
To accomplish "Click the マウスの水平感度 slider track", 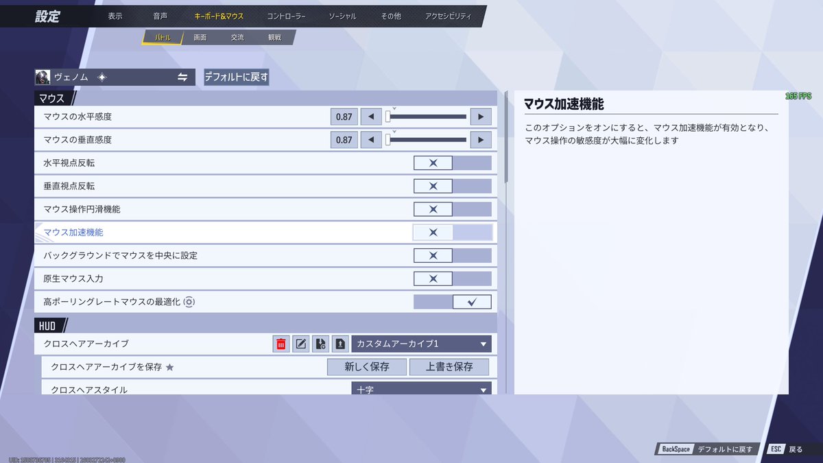I will pos(426,117).
